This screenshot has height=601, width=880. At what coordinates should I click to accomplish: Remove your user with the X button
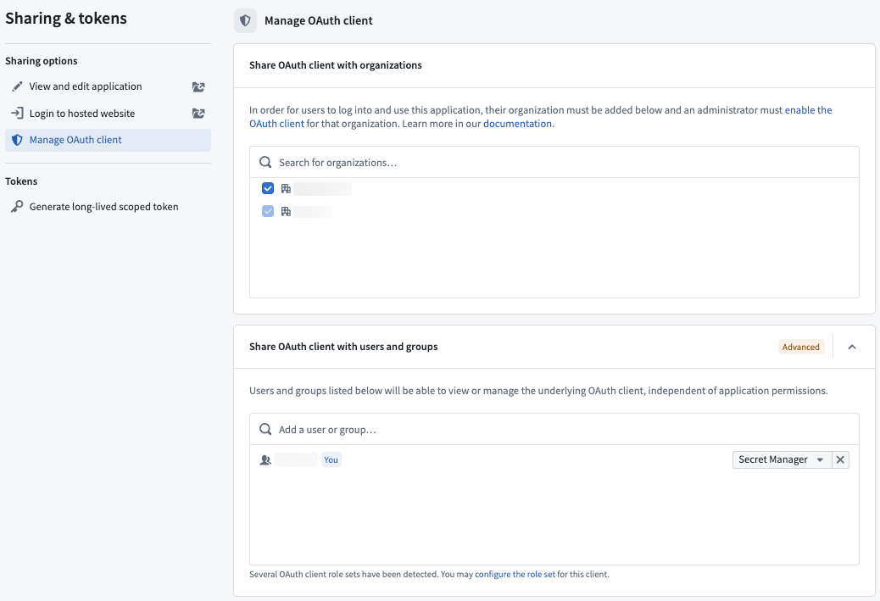point(840,459)
